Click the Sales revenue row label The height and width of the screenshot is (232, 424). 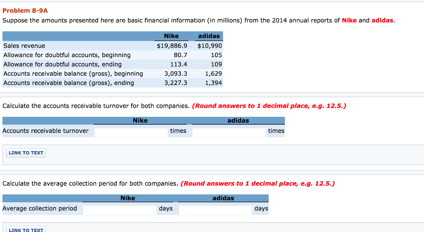pos(24,46)
